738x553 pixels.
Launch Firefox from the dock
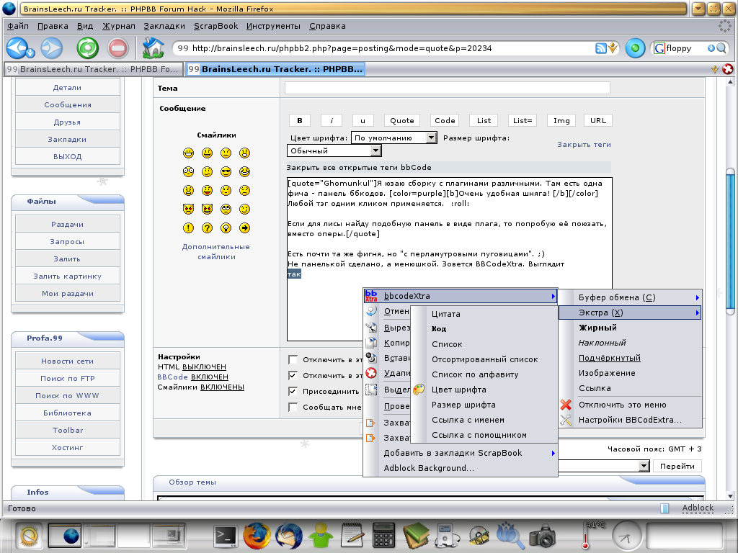click(x=257, y=536)
